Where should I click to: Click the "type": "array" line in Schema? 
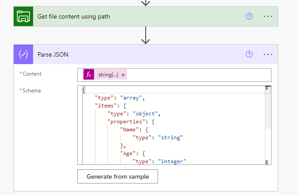pos(120,98)
